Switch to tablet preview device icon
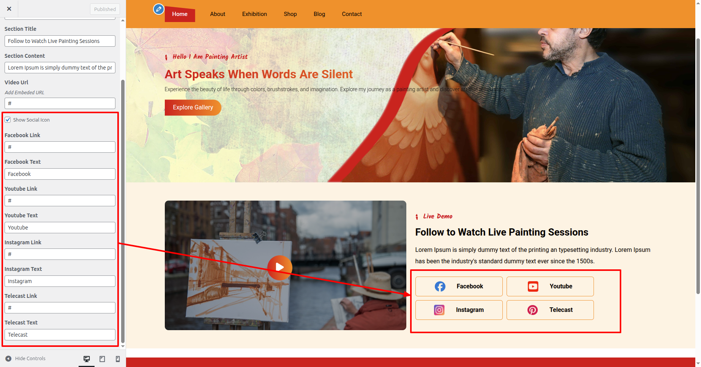This screenshot has height=367, width=701. [x=102, y=359]
